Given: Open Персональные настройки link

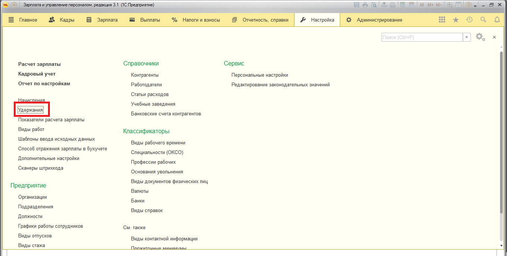Looking at the screenshot, I should tap(259, 75).
